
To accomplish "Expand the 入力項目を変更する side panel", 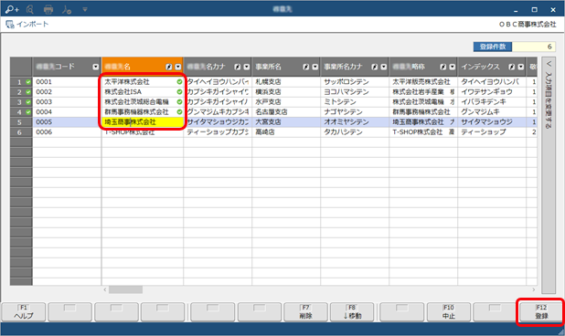I will coord(549,174).
